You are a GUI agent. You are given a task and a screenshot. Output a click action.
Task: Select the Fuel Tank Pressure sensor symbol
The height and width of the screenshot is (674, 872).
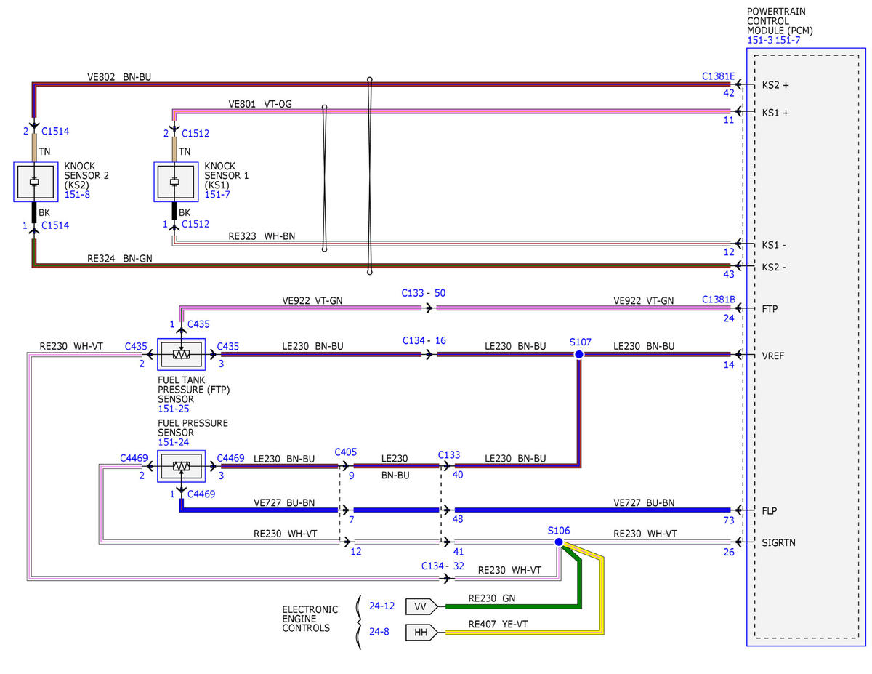(181, 355)
